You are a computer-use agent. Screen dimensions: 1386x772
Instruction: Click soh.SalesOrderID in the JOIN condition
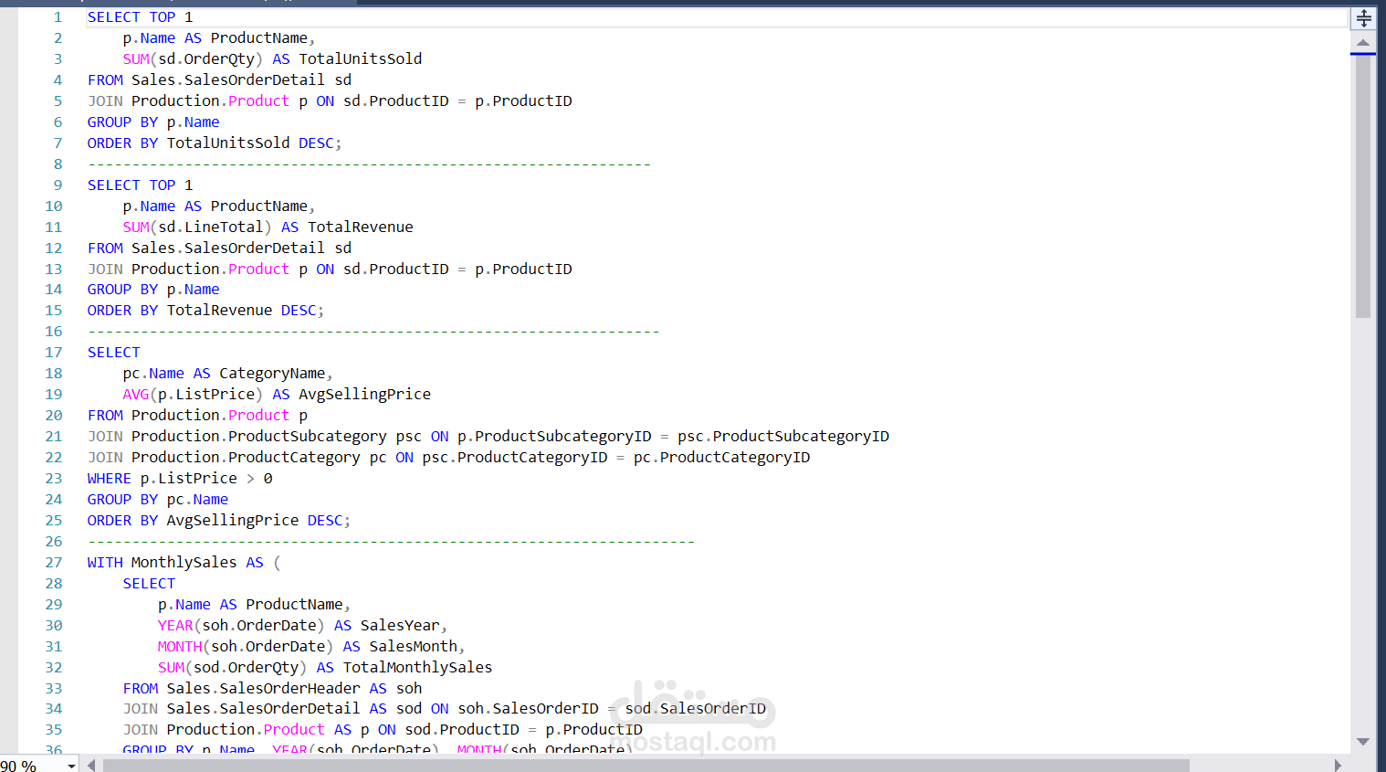[x=529, y=709]
